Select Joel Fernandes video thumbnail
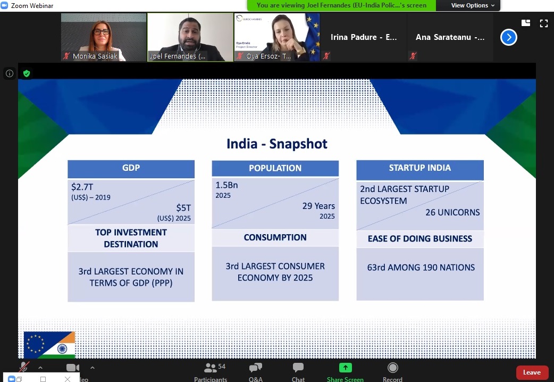 [x=190, y=37]
